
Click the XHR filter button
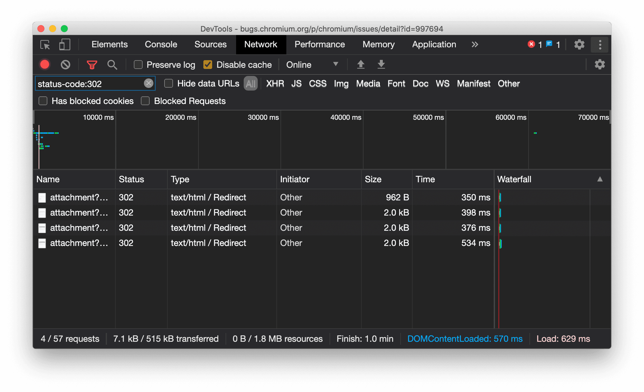click(275, 83)
